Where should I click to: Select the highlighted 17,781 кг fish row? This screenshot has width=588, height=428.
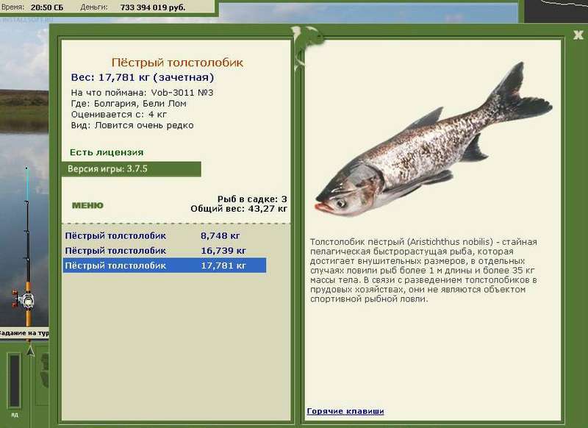164,265
